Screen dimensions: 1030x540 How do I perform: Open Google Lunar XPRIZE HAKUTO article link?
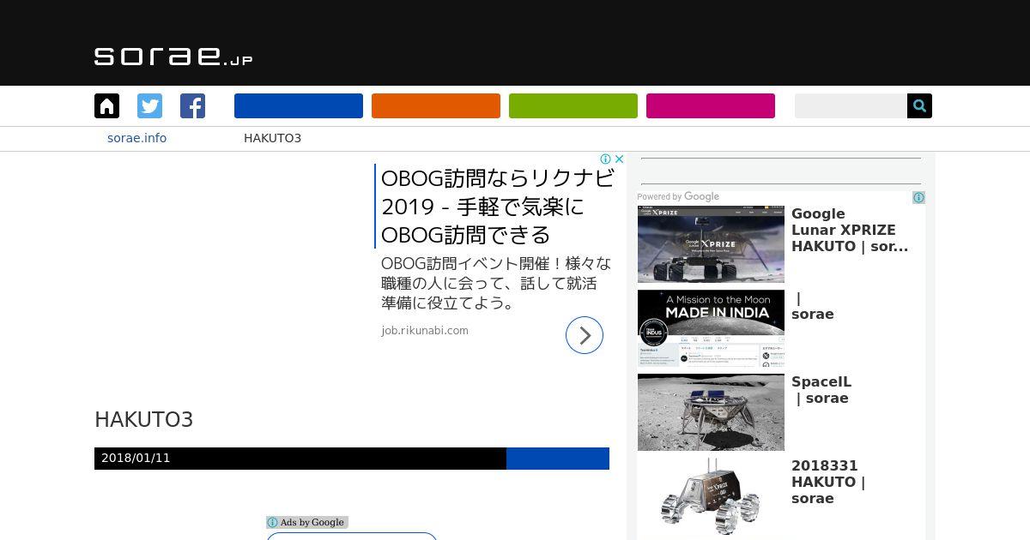coord(850,231)
